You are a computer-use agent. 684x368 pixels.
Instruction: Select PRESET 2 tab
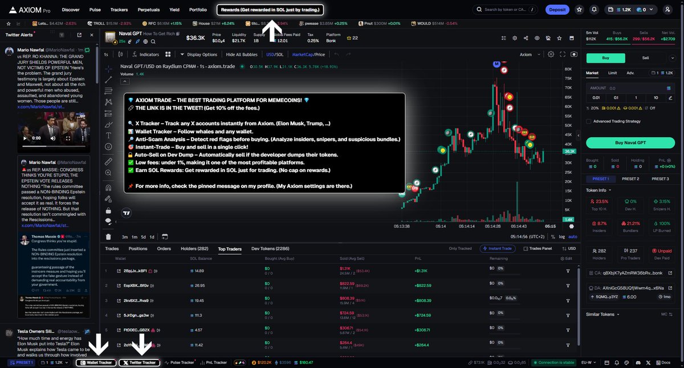pos(630,179)
